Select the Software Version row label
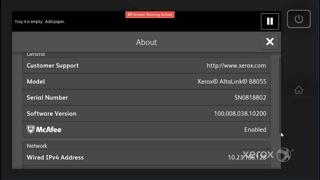Image resolution: width=320 pixels, height=180 pixels. 51,113
